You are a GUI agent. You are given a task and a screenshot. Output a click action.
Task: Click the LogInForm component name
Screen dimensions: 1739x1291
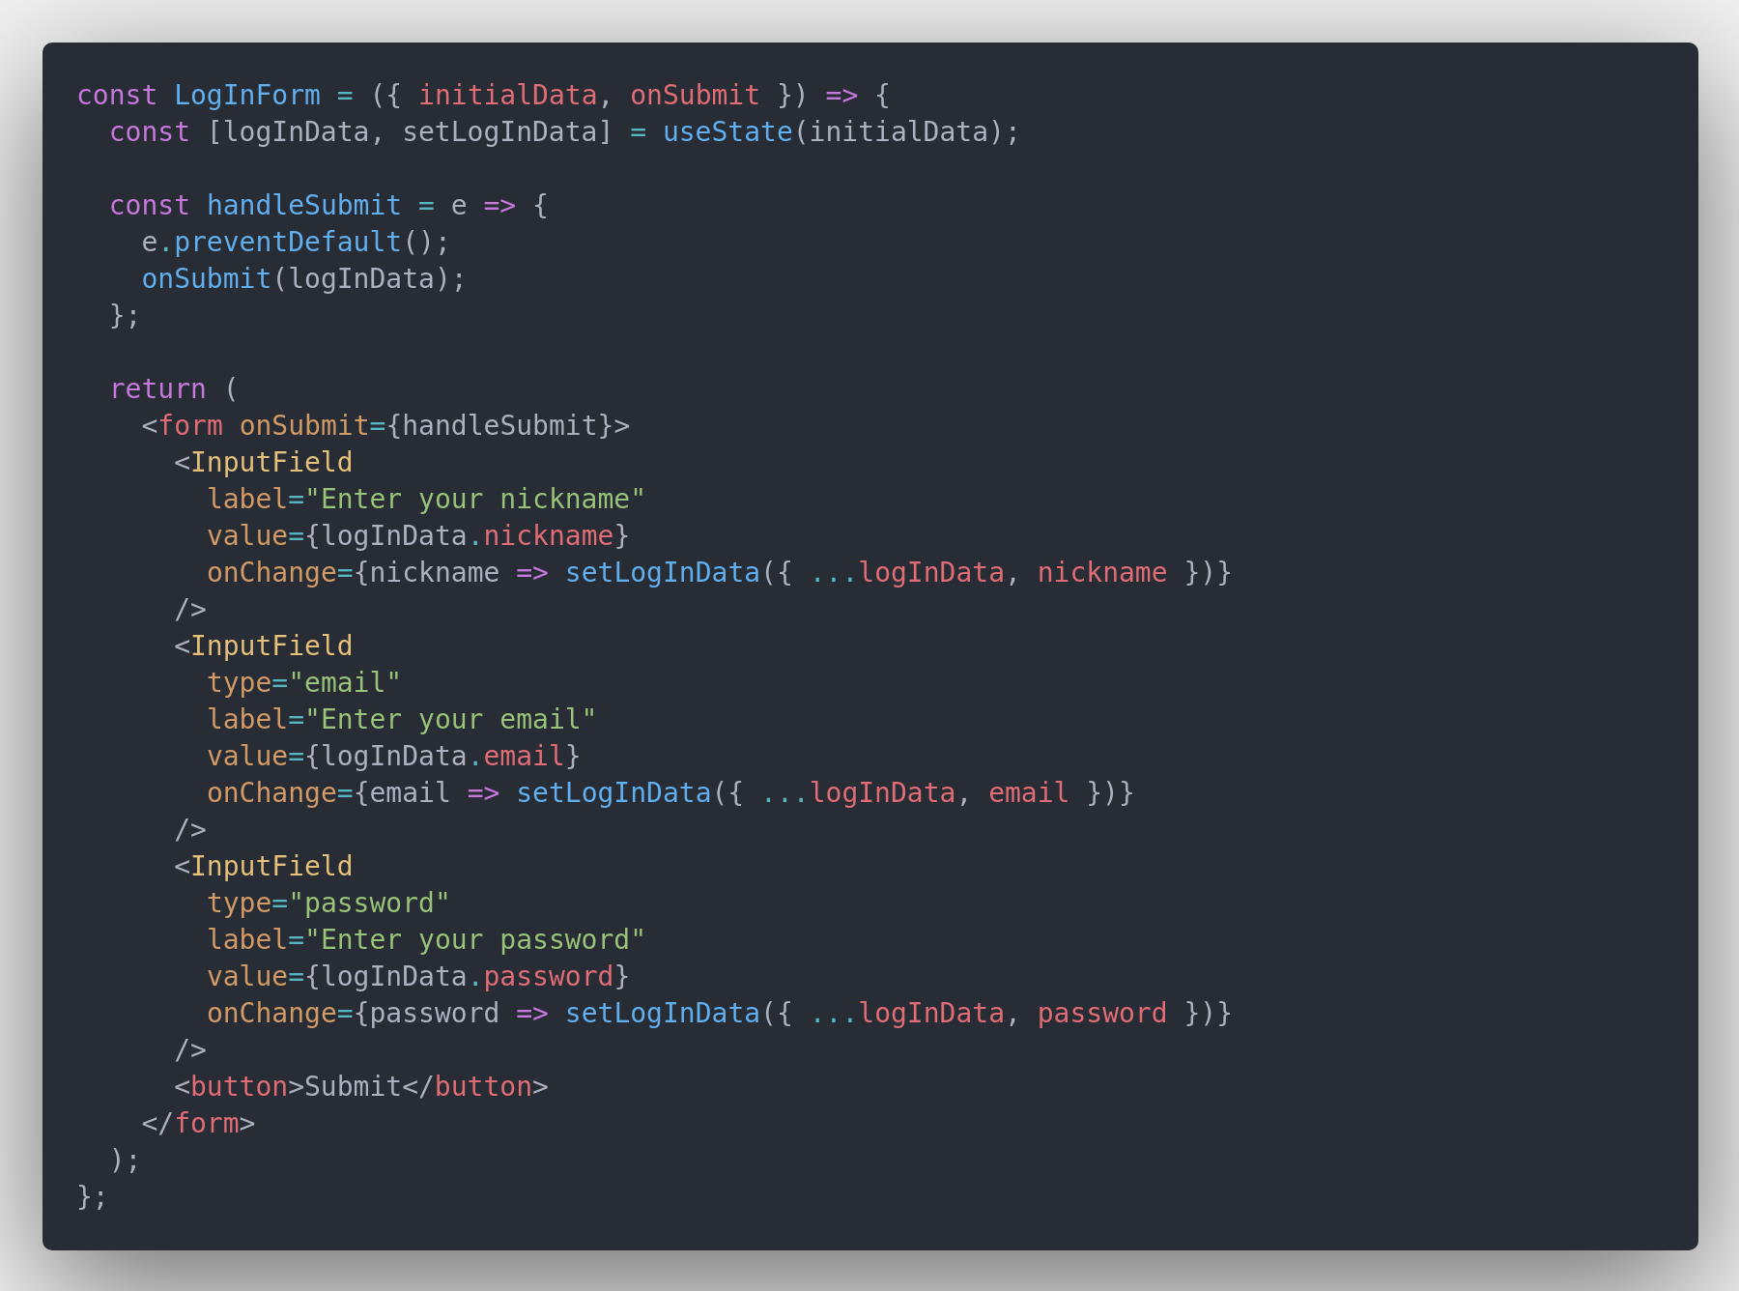pos(247,95)
